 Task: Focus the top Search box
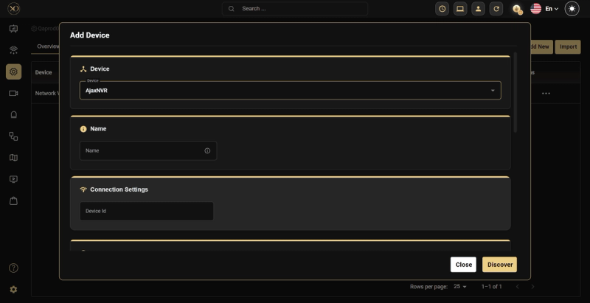tap(295, 9)
